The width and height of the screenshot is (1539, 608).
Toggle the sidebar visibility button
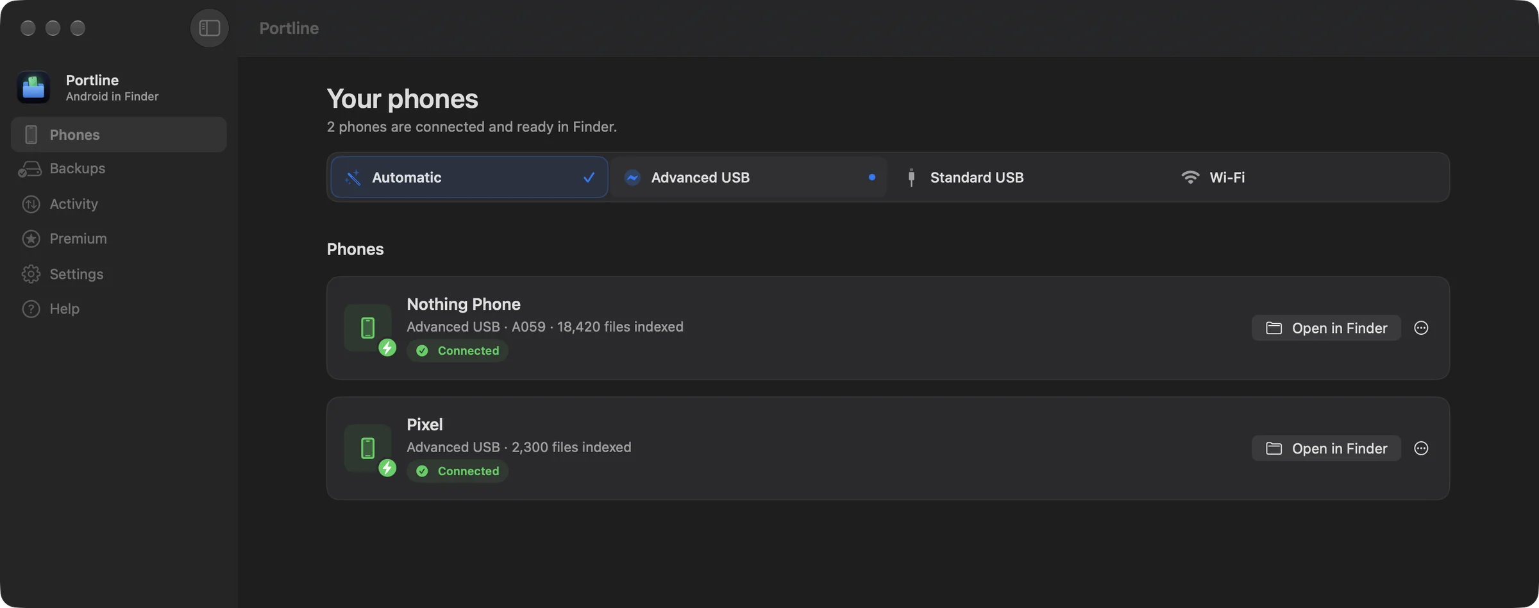(x=209, y=28)
